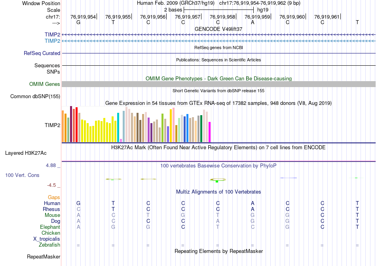Click base A in the top reference sequence
Viewport: 376px width, 266px height.
[253, 22]
